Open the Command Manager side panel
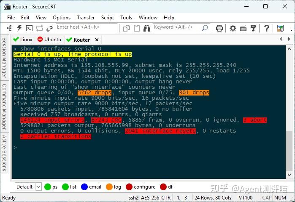Image resolution: width=295 pixels, height=202 pixels. coord(4,106)
